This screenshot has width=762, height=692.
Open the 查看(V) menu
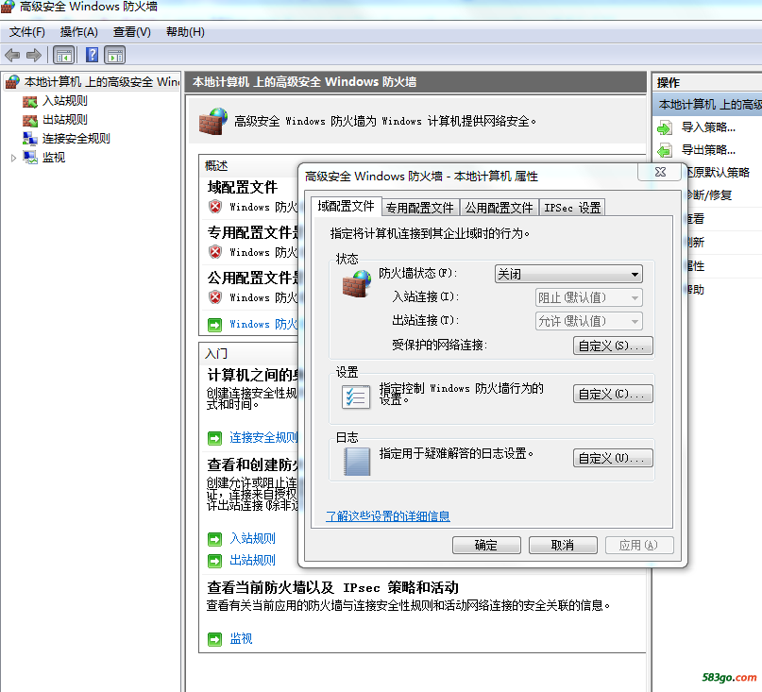(131, 32)
